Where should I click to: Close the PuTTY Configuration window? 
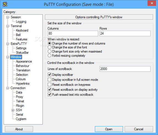[x=152, y=3]
